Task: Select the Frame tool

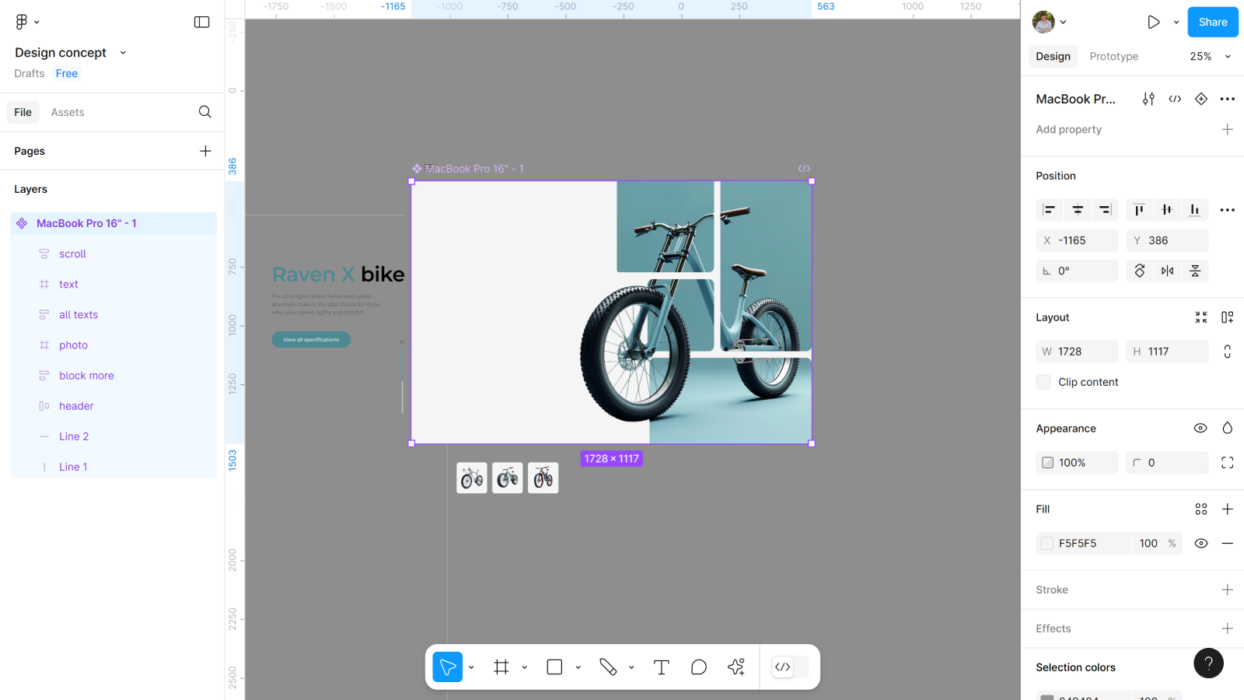Action: pyautogui.click(x=501, y=667)
